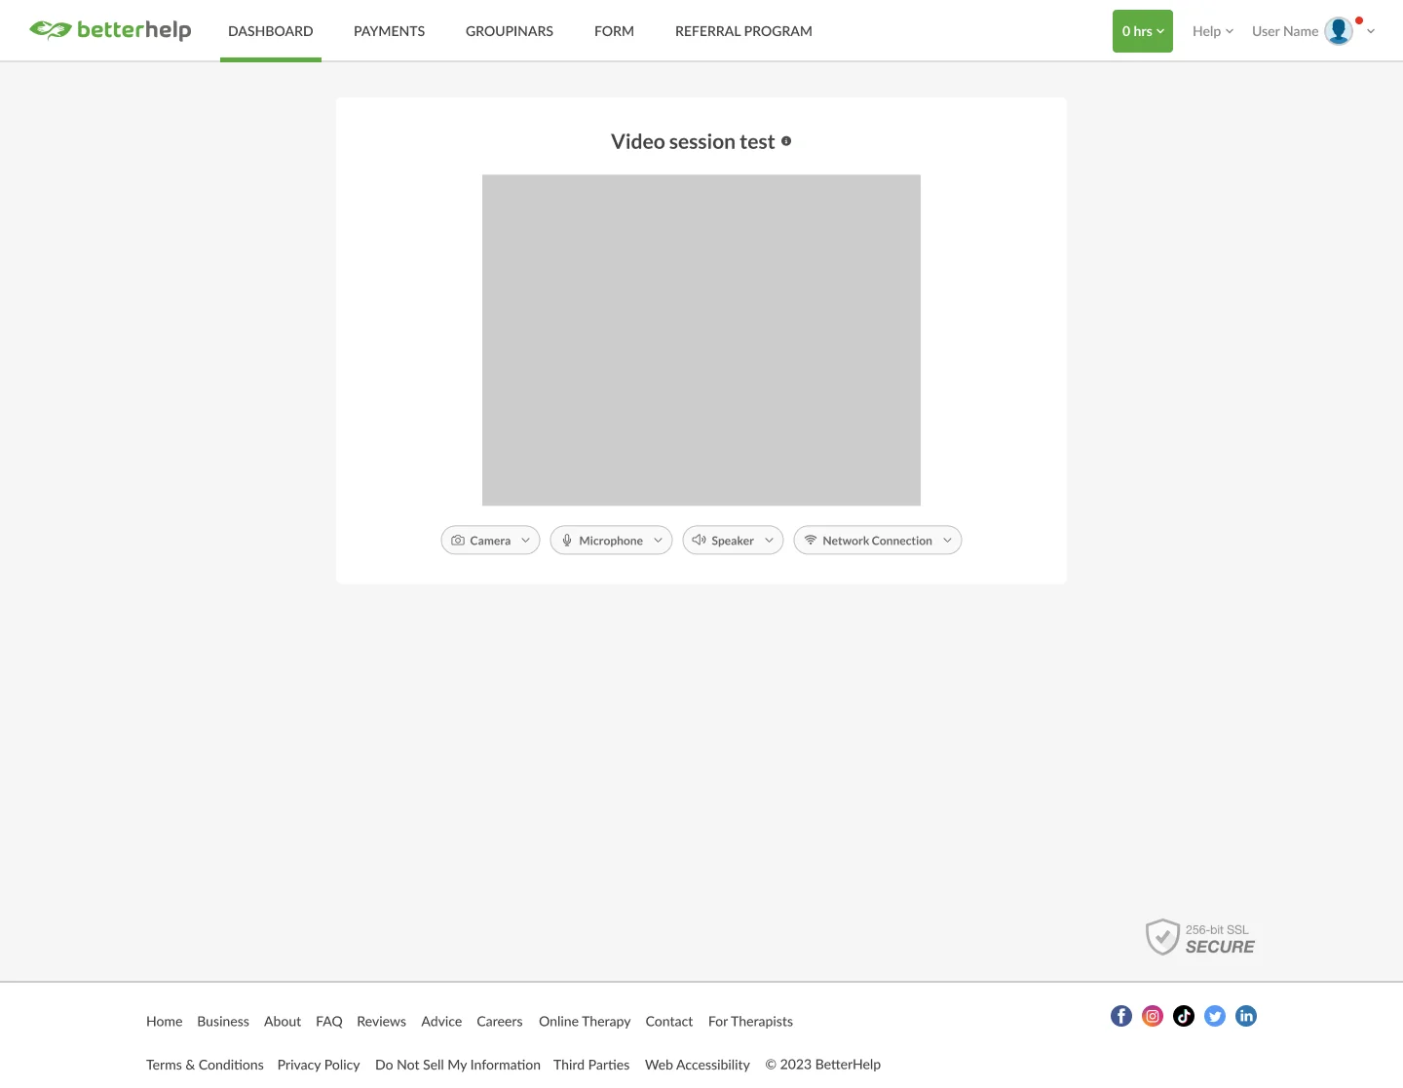Screen dimensions: 1403x1088
Task: Go to the Dashboard tab
Action: click(x=271, y=31)
